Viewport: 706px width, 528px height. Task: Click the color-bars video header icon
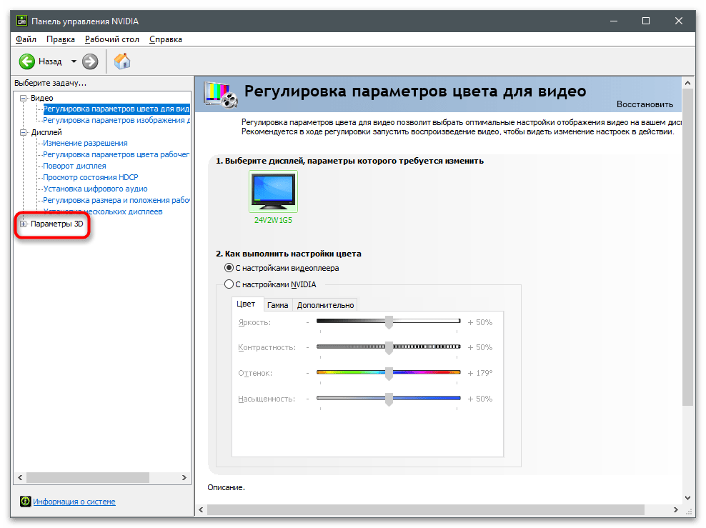[221, 94]
